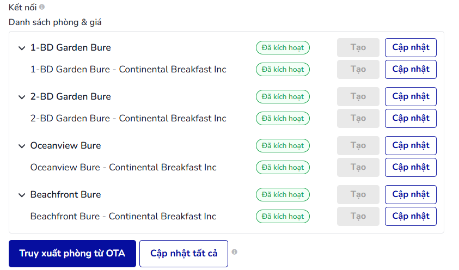Image resolution: width=459 pixels, height=270 pixels.
Task: Click Truy xuất phòng từ OTA button
Action: point(72,253)
